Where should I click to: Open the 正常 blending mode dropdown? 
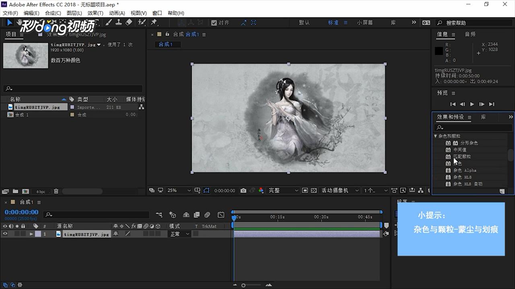click(x=179, y=234)
